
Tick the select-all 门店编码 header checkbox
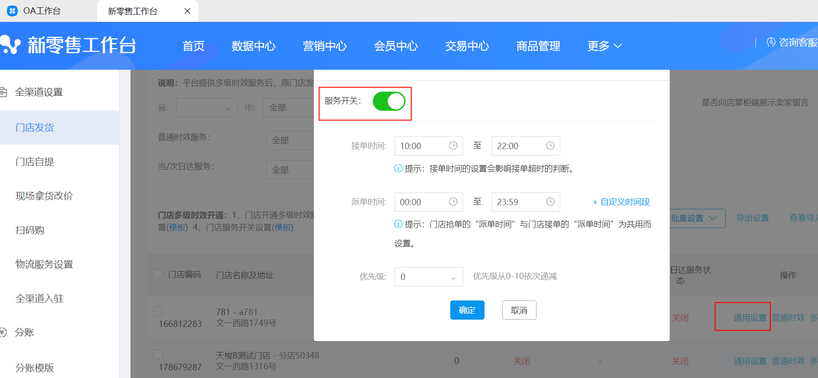[158, 274]
